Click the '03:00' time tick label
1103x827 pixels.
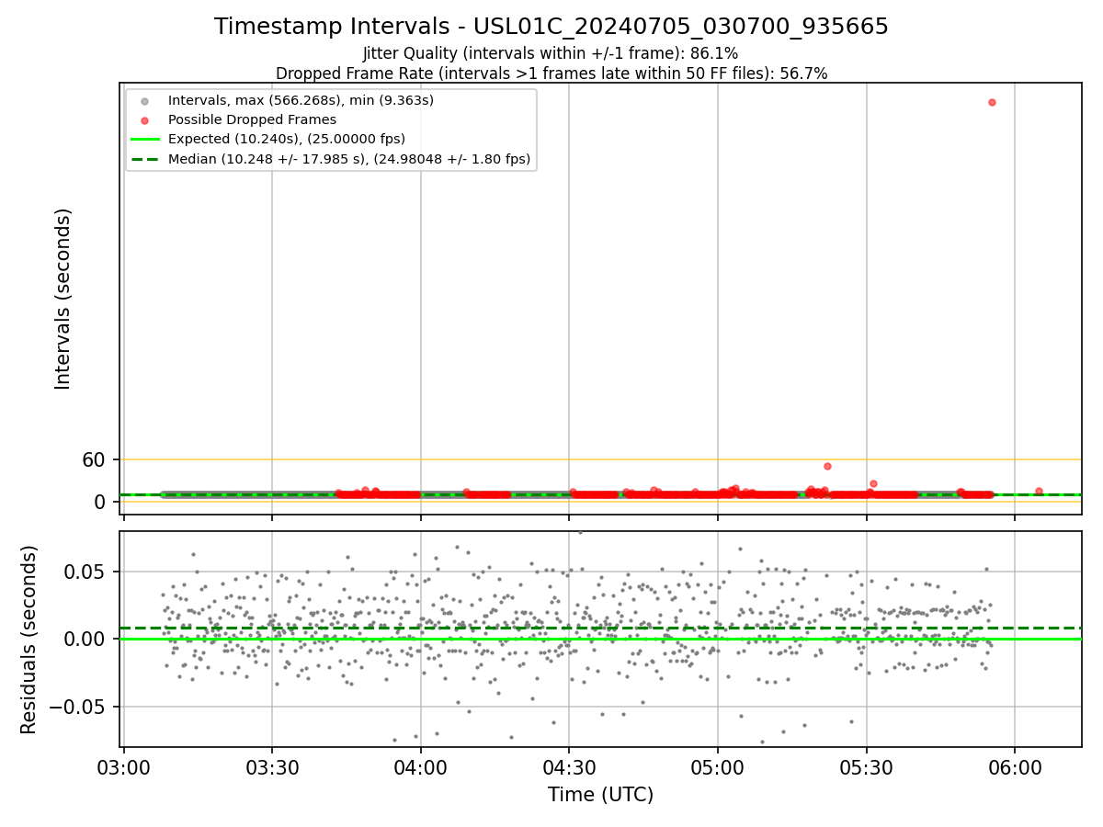click(123, 767)
